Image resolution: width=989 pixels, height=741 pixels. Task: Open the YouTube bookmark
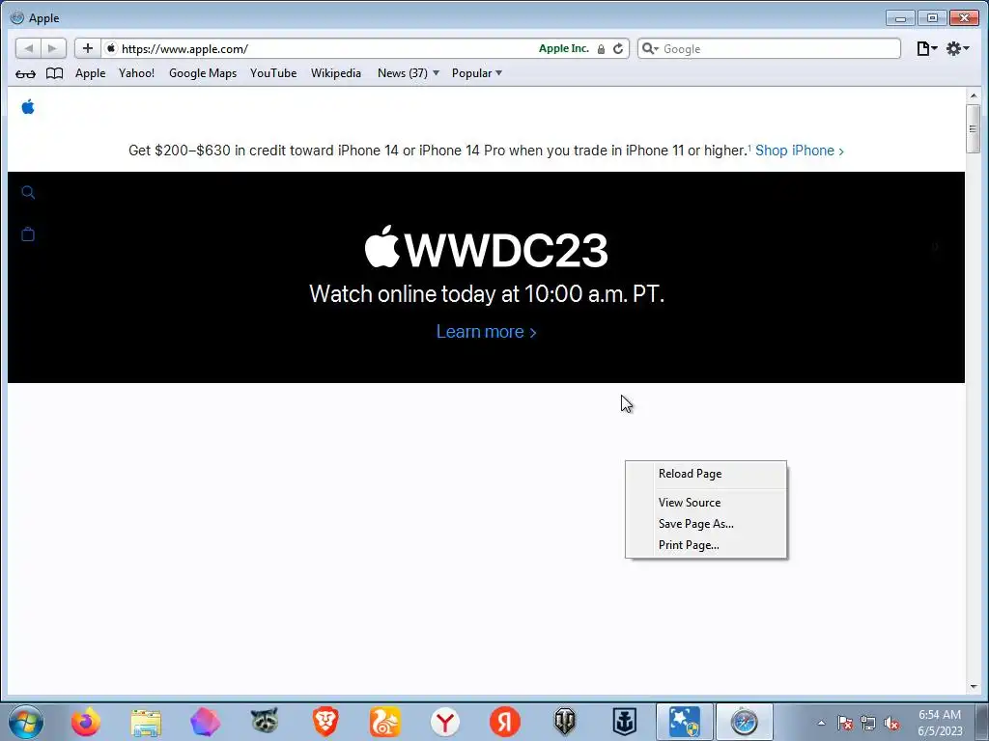click(273, 73)
